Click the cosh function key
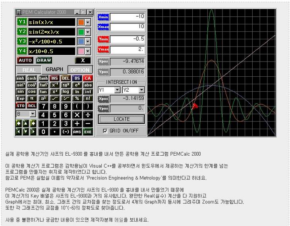Viewport: 290px width, 226px height. (x=32, y=78)
